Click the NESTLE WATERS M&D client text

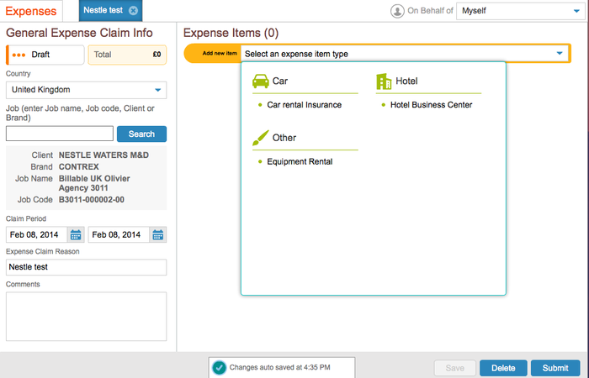click(x=103, y=155)
